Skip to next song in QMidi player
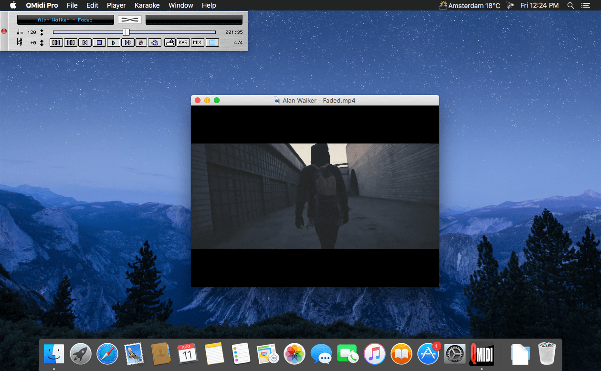The width and height of the screenshot is (601, 371). coord(70,42)
